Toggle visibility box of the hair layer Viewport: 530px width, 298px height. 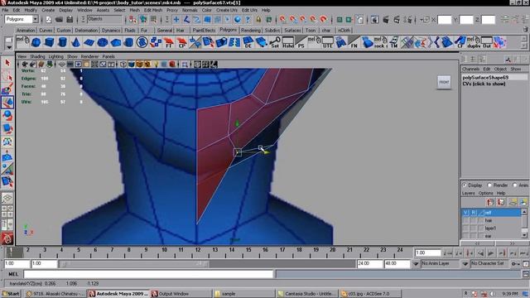pyautogui.click(x=465, y=220)
